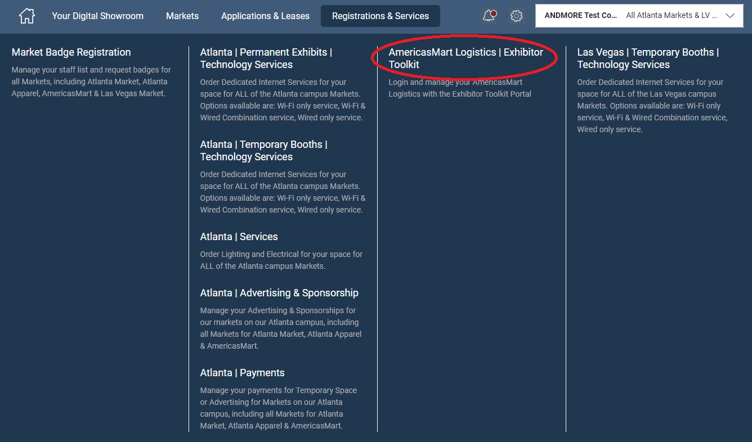This screenshot has width=752, height=442.
Task: Click Las Vegas campus internet services description
Action: click(652, 106)
